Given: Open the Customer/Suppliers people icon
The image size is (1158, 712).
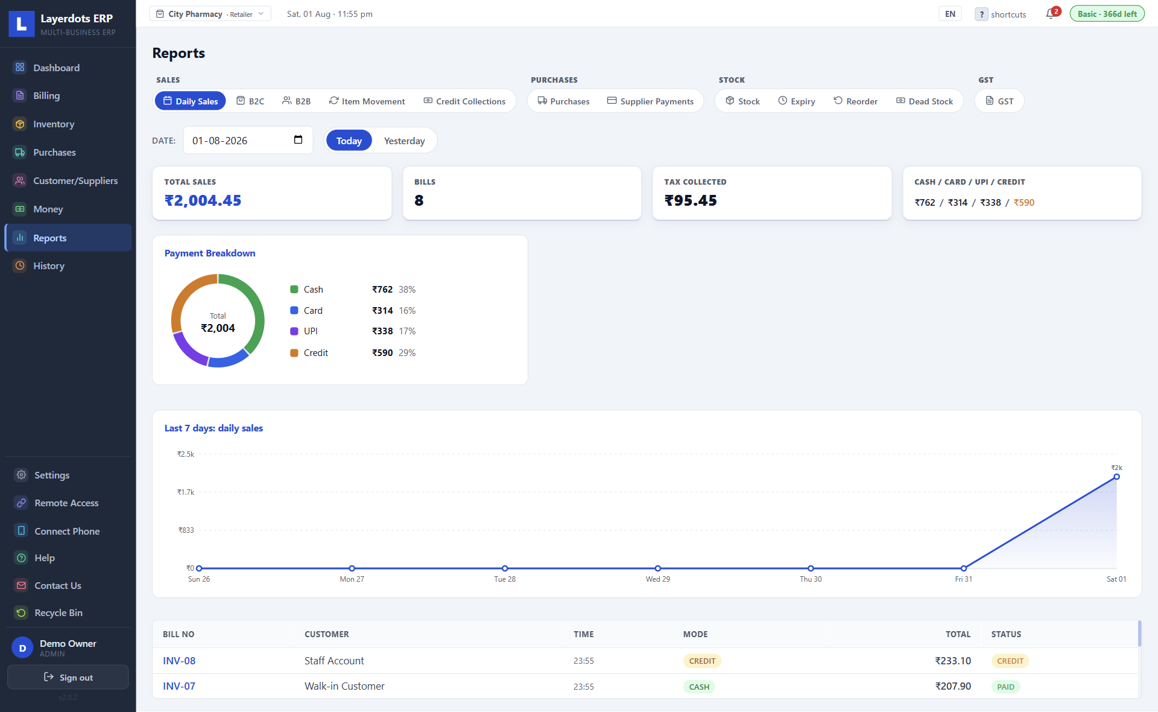Looking at the screenshot, I should (20, 180).
